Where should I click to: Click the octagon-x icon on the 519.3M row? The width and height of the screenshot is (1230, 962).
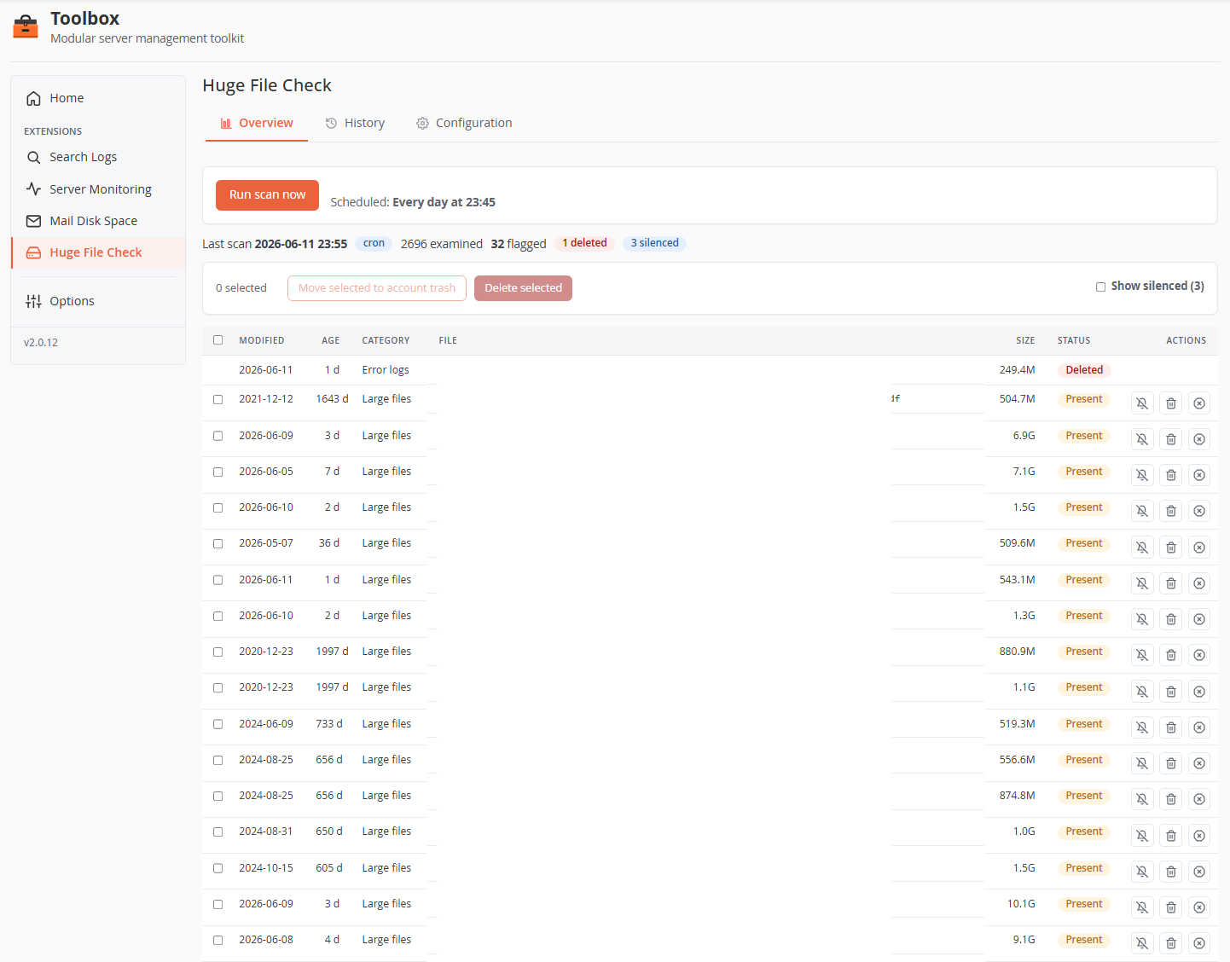[x=1199, y=727]
